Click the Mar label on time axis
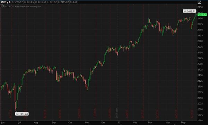This screenshot has height=125, width=208. click(x=150, y=123)
